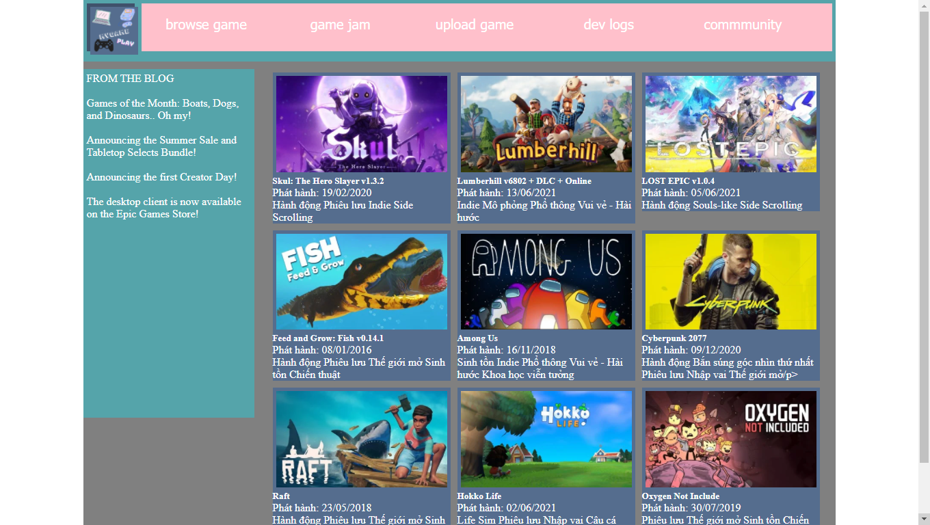930x525 pixels.
Task: Click the page scrollbar down arrow
Action: pos(924,519)
